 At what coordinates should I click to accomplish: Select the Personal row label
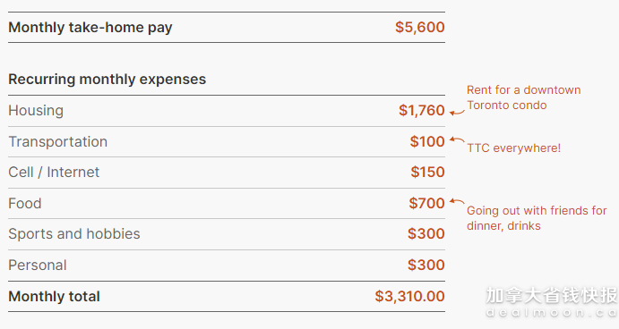[x=38, y=266]
